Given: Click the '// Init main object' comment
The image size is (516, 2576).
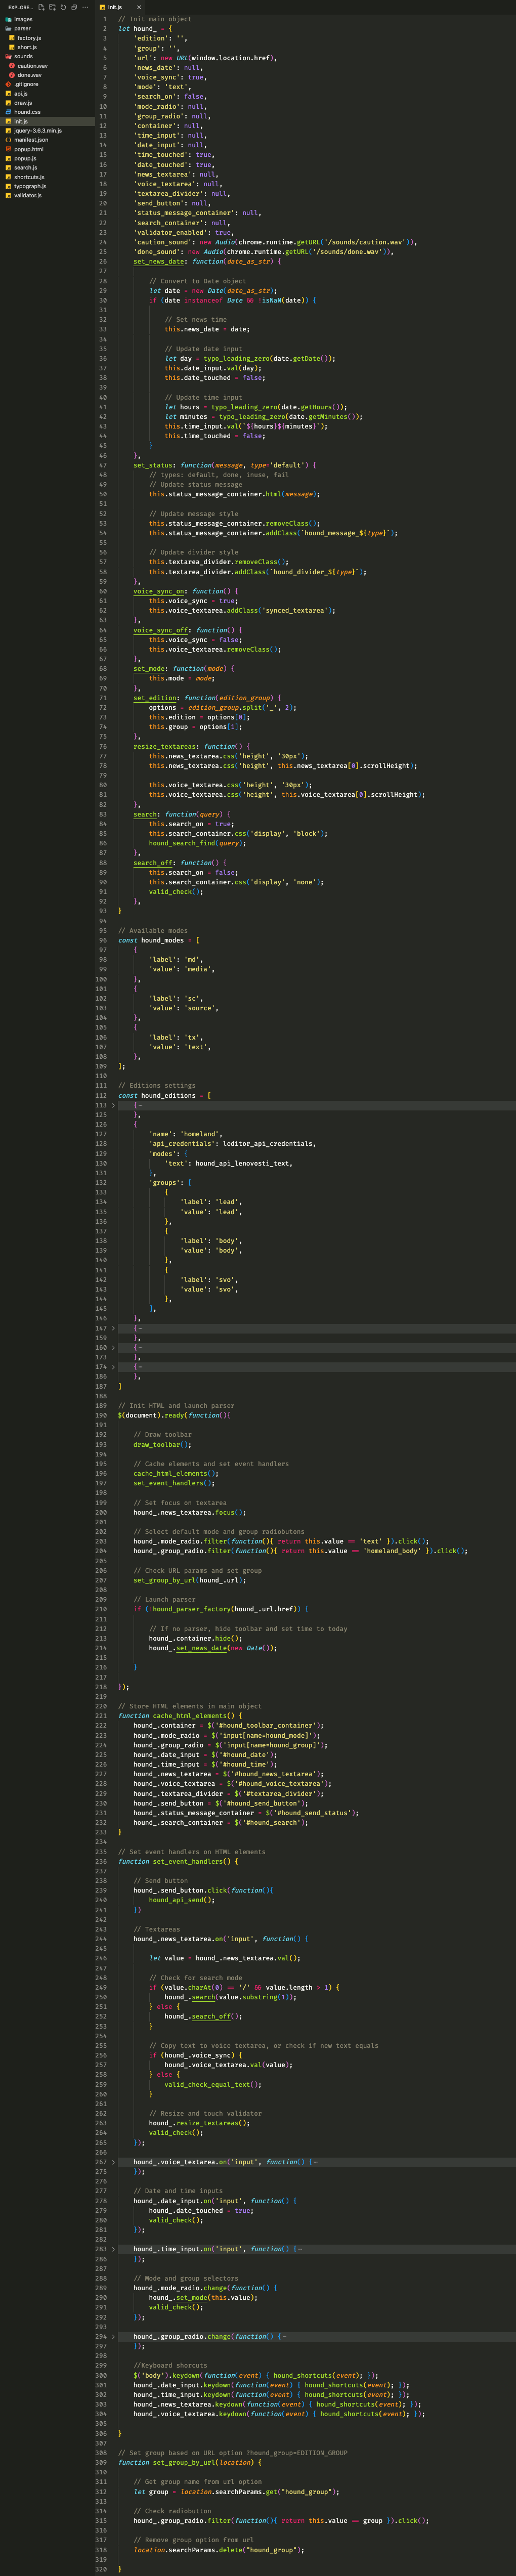Looking at the screenshot, I should click(x=155, y=19).
